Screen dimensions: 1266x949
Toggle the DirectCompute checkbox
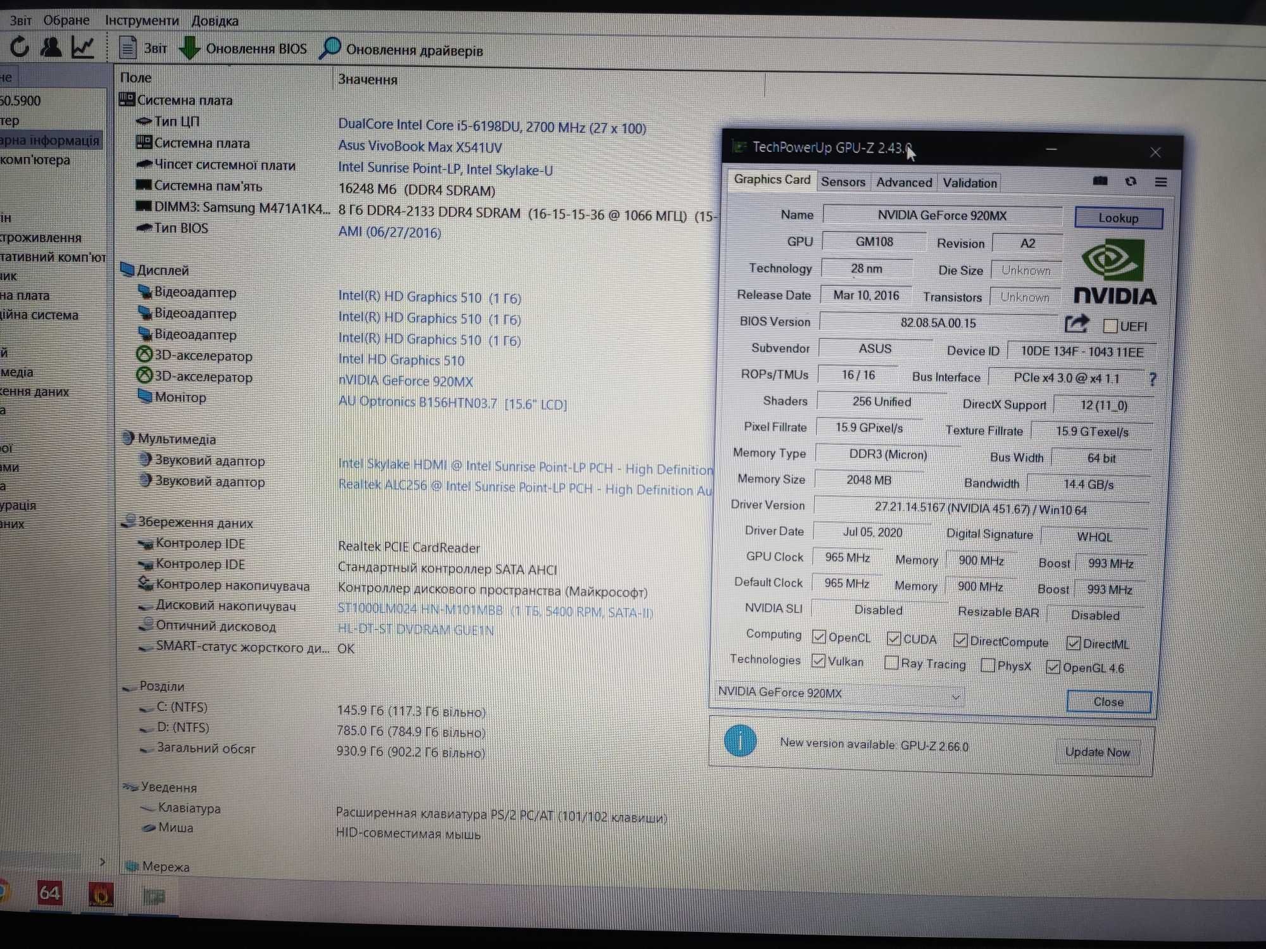[x=960, y=640]
